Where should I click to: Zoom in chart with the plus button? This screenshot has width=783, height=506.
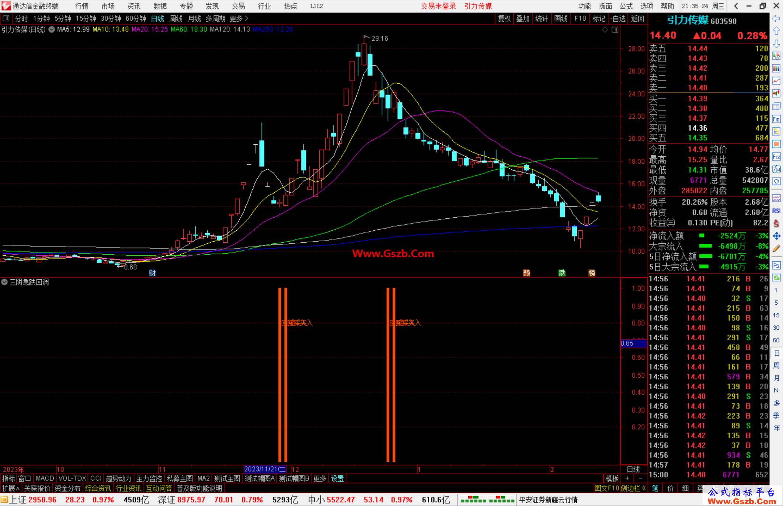click(x=627, y=478)
